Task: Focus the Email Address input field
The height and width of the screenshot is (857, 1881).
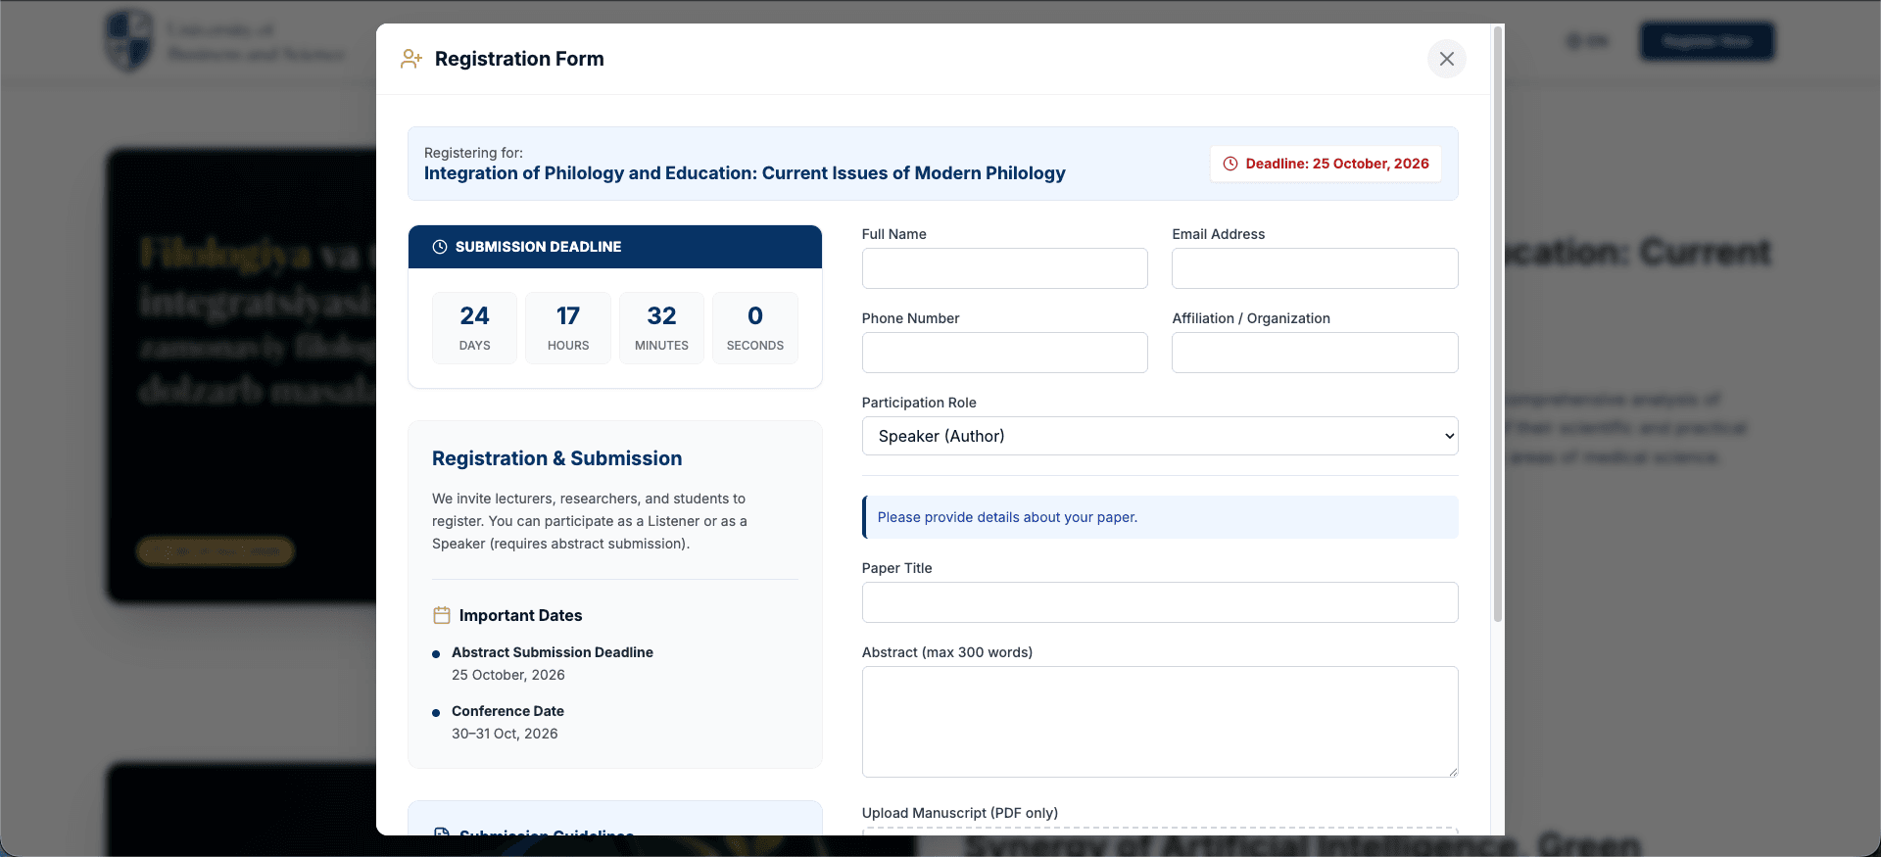Action: point(1315,268)
